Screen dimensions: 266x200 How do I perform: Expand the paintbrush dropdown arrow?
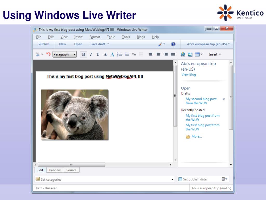click(x=164, y=44)
